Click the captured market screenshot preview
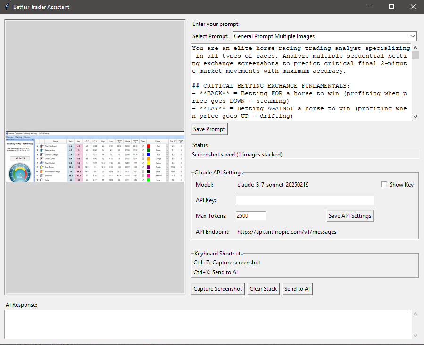 tap(95, 157)
